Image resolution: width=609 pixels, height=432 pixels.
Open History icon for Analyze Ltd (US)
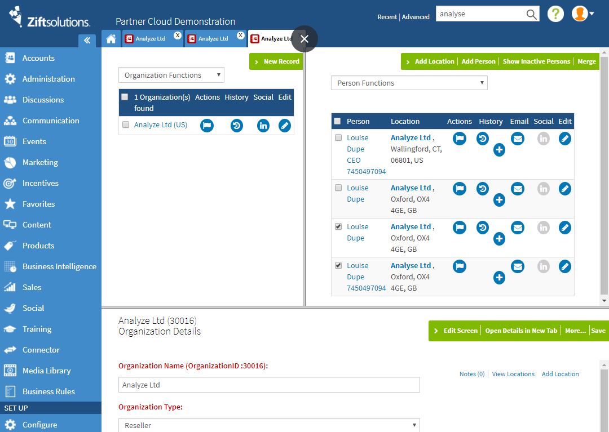pyautogui.click(x=236, y=126)
